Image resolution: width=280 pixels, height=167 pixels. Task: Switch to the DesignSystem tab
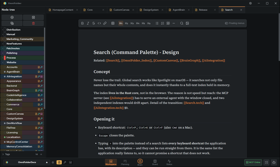(151, 10)
